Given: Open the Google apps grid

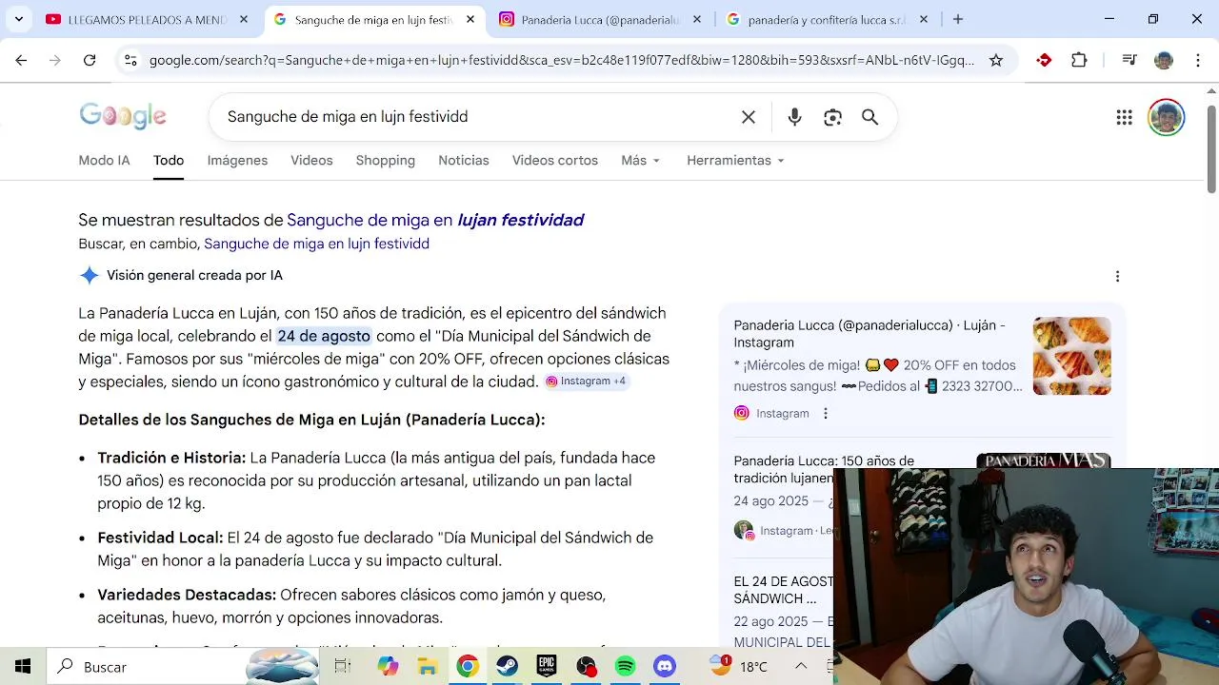Looking at the screenshot, I should click(x=1125, y=117).
